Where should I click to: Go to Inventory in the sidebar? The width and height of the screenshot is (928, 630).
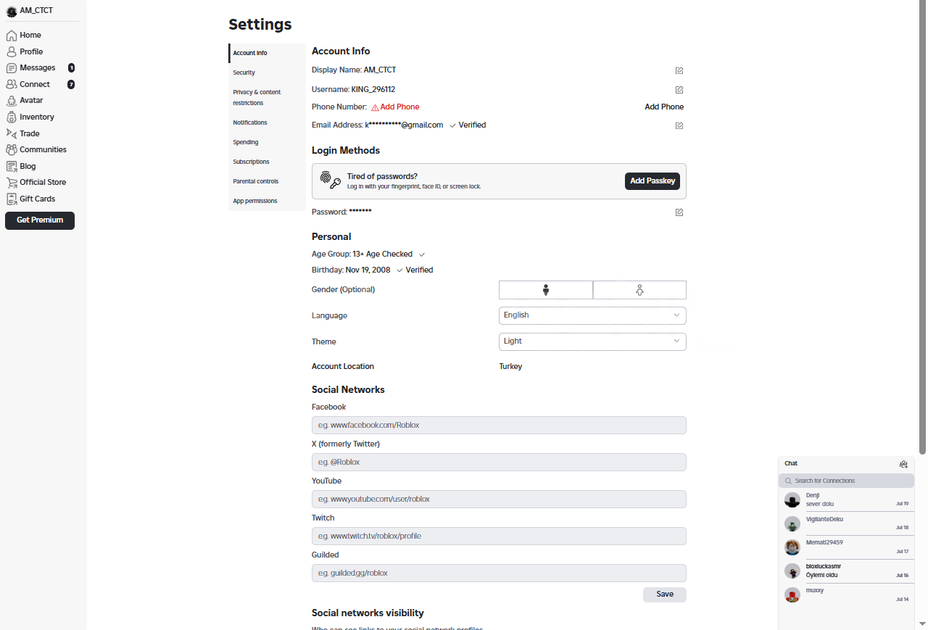point(36,117)
